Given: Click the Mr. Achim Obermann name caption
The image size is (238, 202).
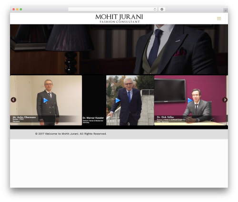Looking at the screenshot, I should click(24, 117).
